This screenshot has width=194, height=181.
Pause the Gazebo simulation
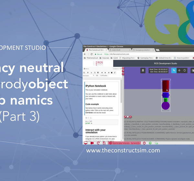coord(143,71)
